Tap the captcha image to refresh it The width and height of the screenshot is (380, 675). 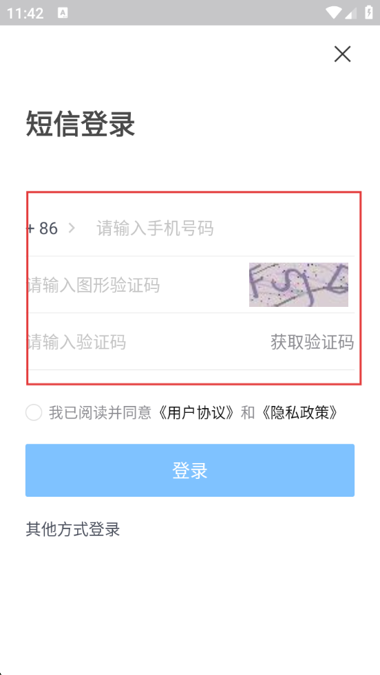299,285
